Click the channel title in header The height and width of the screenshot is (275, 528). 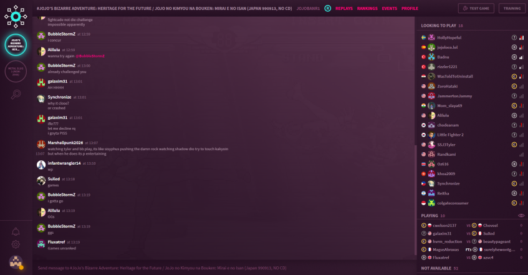165,9
